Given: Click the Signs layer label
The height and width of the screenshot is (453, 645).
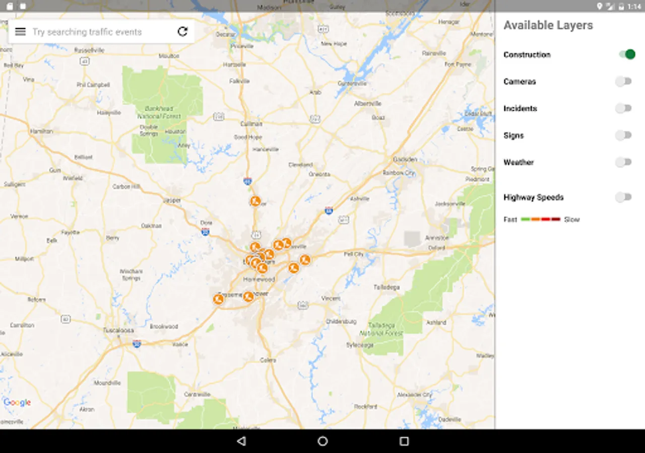Looking at the screenshot, I should [513, 135].
